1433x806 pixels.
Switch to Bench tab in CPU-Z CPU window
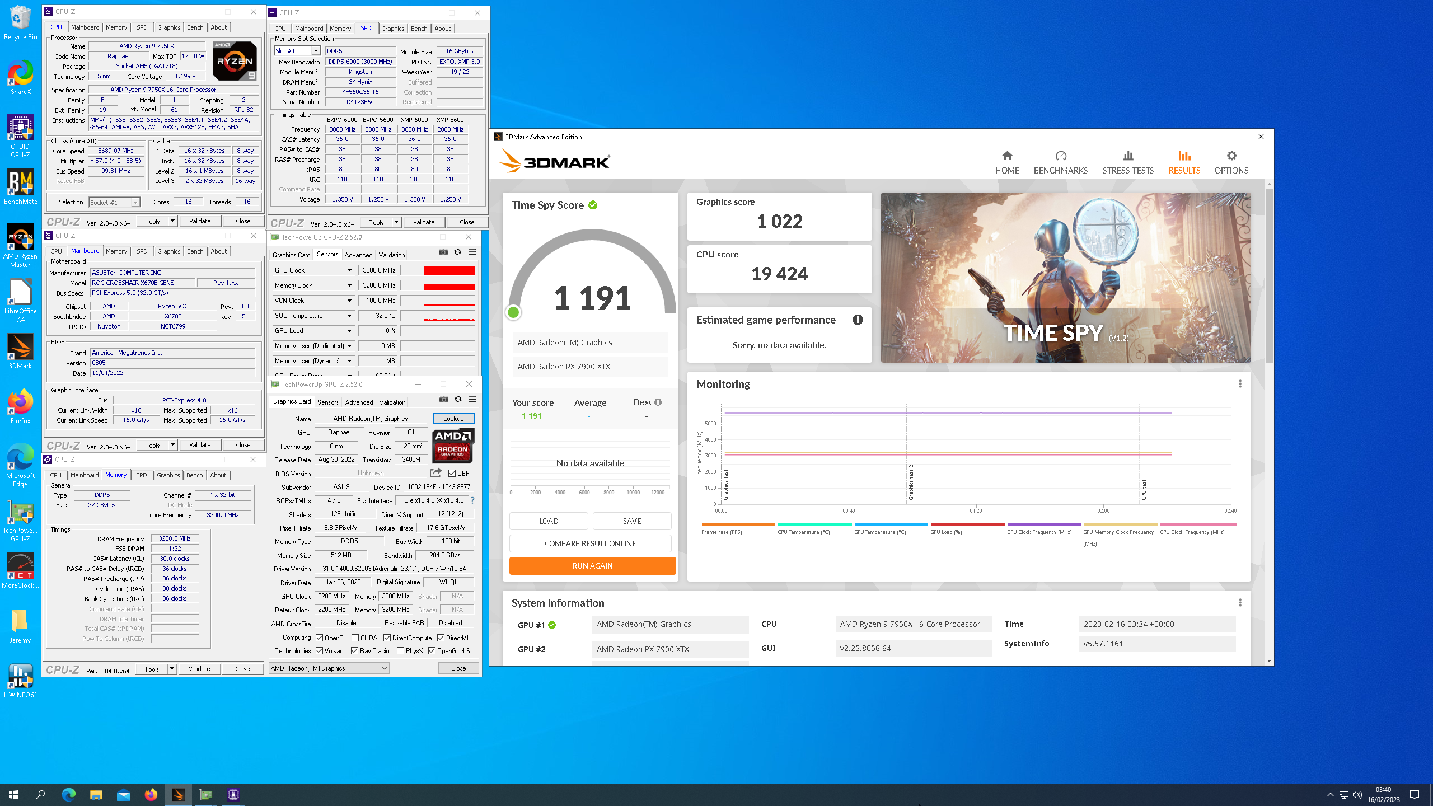click(195, 27)
